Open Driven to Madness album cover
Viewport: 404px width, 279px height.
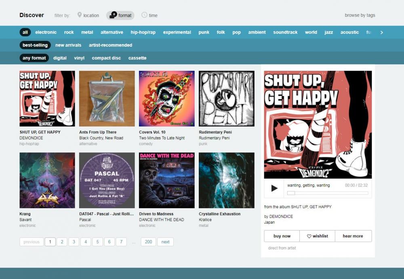pyautogui.click(x=167, y=180)
